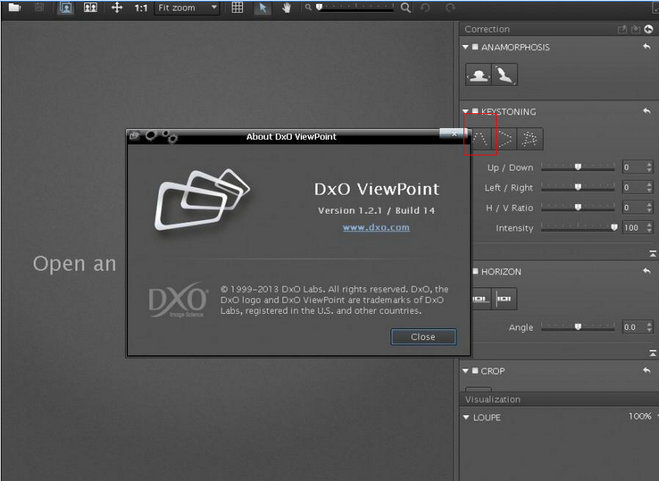Click the H / V Ratio slider

point(578,207)
